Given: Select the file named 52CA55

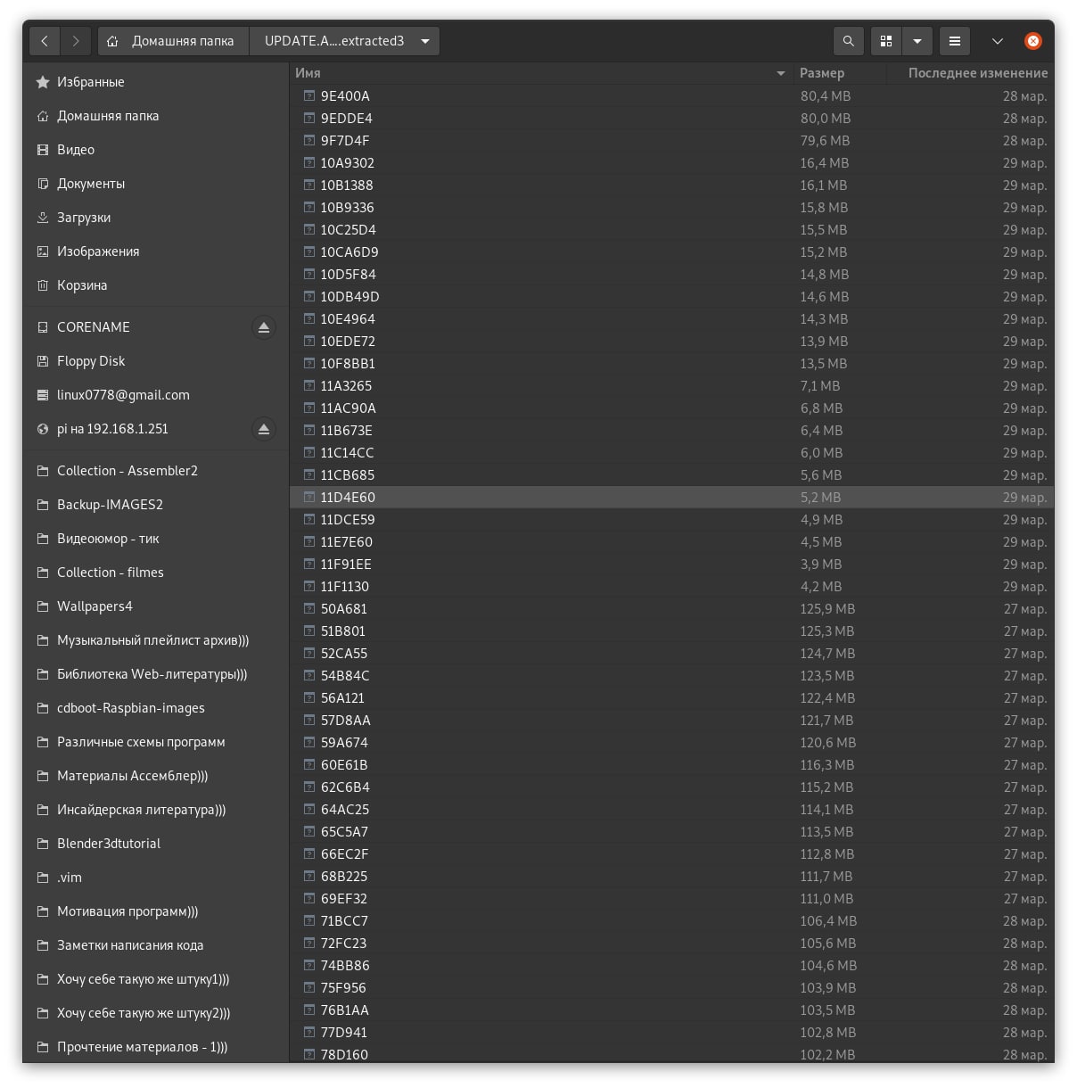Looking at the screenshot, I should (x=344, y=653).
